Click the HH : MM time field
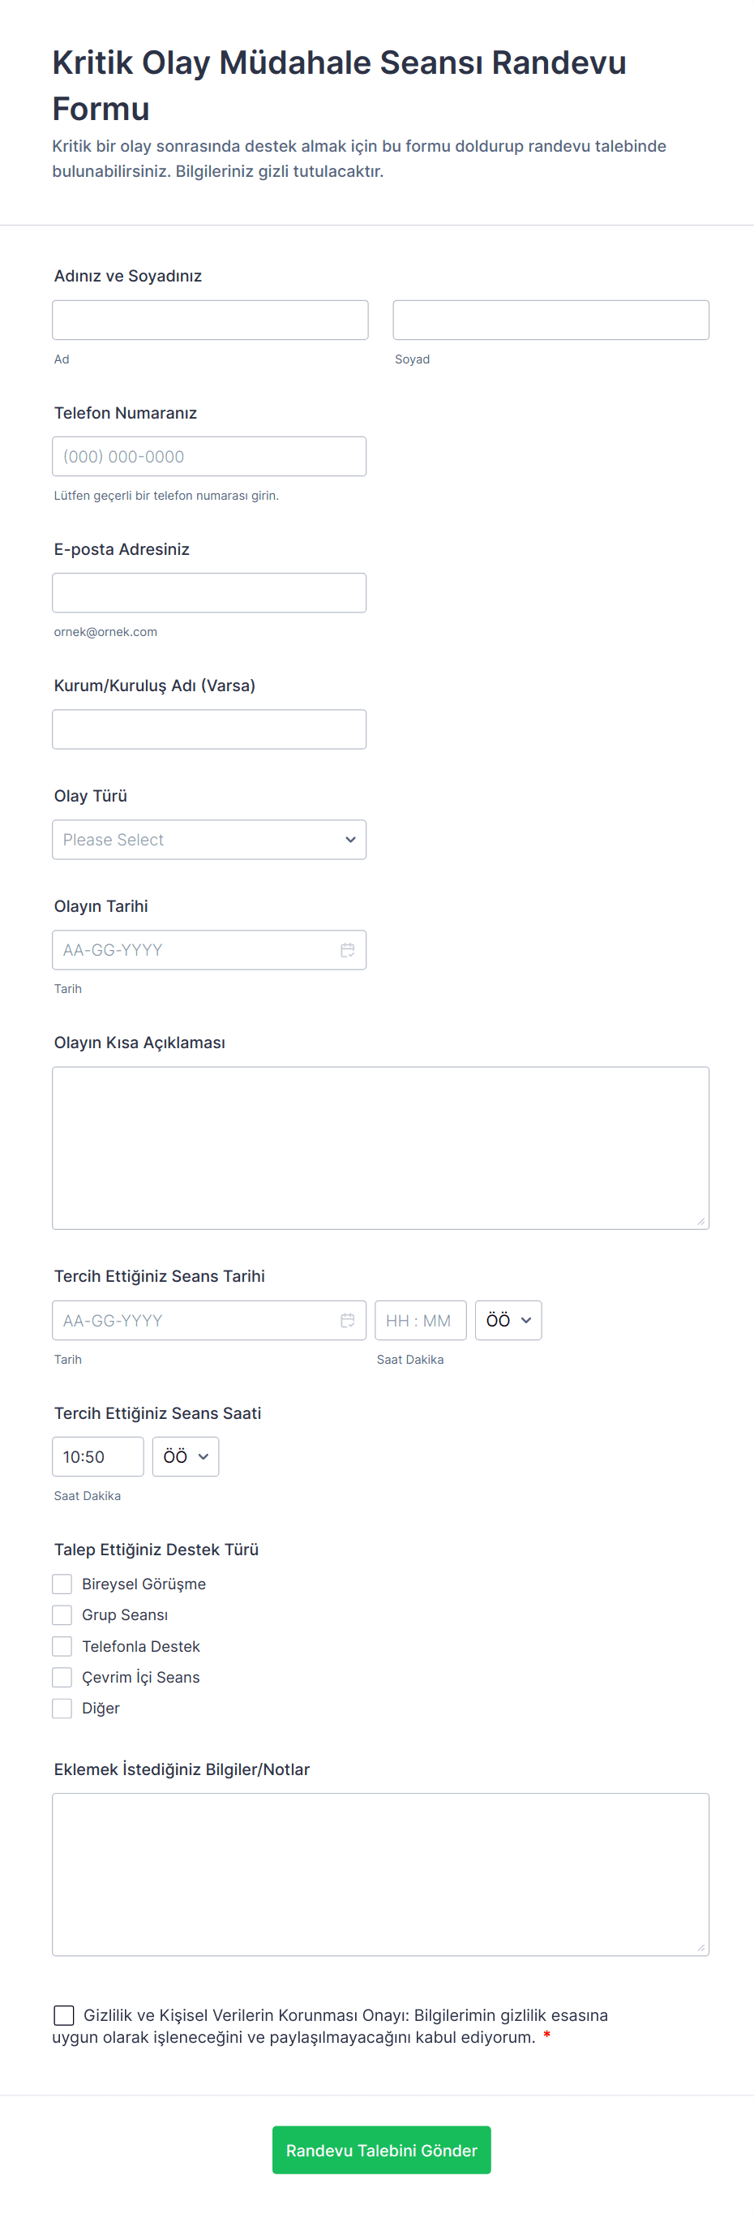 coord(420,1320)
